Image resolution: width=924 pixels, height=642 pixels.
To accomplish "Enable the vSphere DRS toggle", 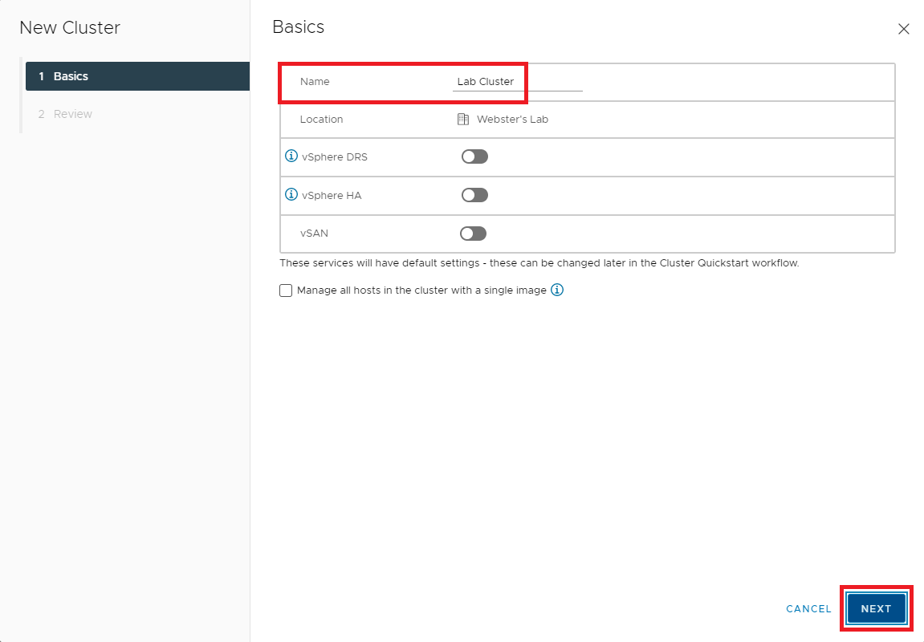I will 474,156.
